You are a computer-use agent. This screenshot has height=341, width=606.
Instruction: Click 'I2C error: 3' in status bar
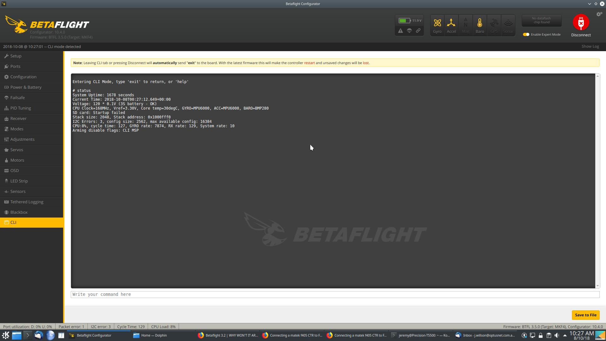coord(101,326)
